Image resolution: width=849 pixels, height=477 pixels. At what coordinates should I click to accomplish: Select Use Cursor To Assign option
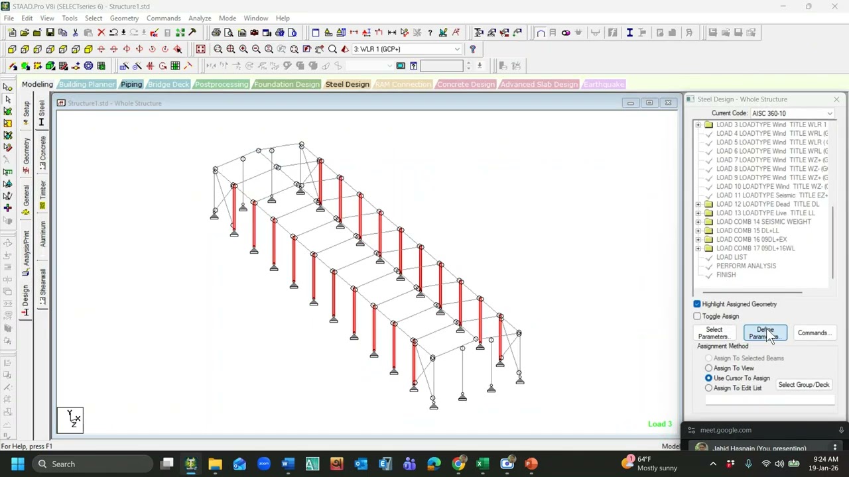[x=708, y=378]
